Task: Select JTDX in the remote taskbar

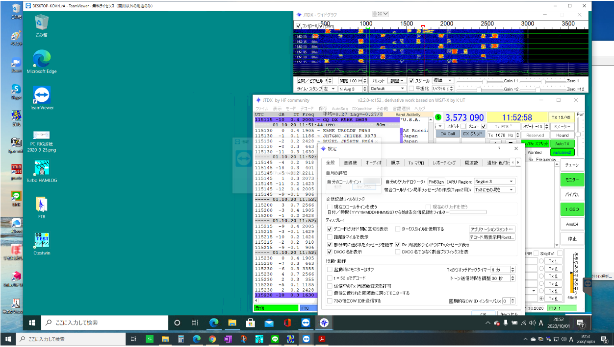Action: (324, 323)
